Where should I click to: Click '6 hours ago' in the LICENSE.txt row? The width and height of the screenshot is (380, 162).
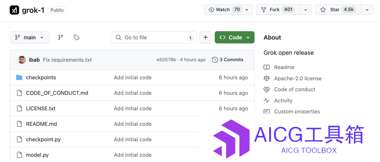233,109
